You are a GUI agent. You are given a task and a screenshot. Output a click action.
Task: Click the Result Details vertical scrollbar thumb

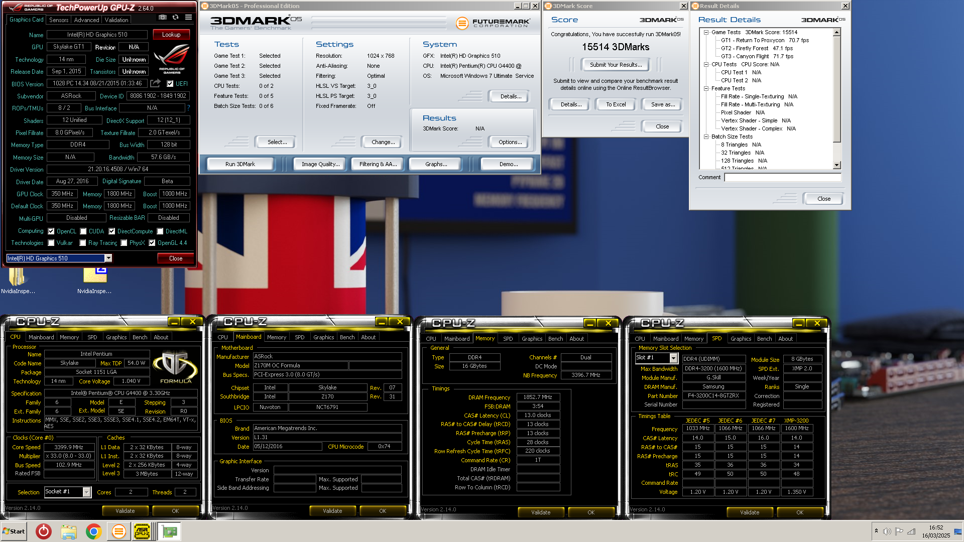click(836, 89)
